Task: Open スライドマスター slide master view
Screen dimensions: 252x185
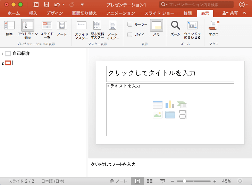Action: tap(82, 30)
